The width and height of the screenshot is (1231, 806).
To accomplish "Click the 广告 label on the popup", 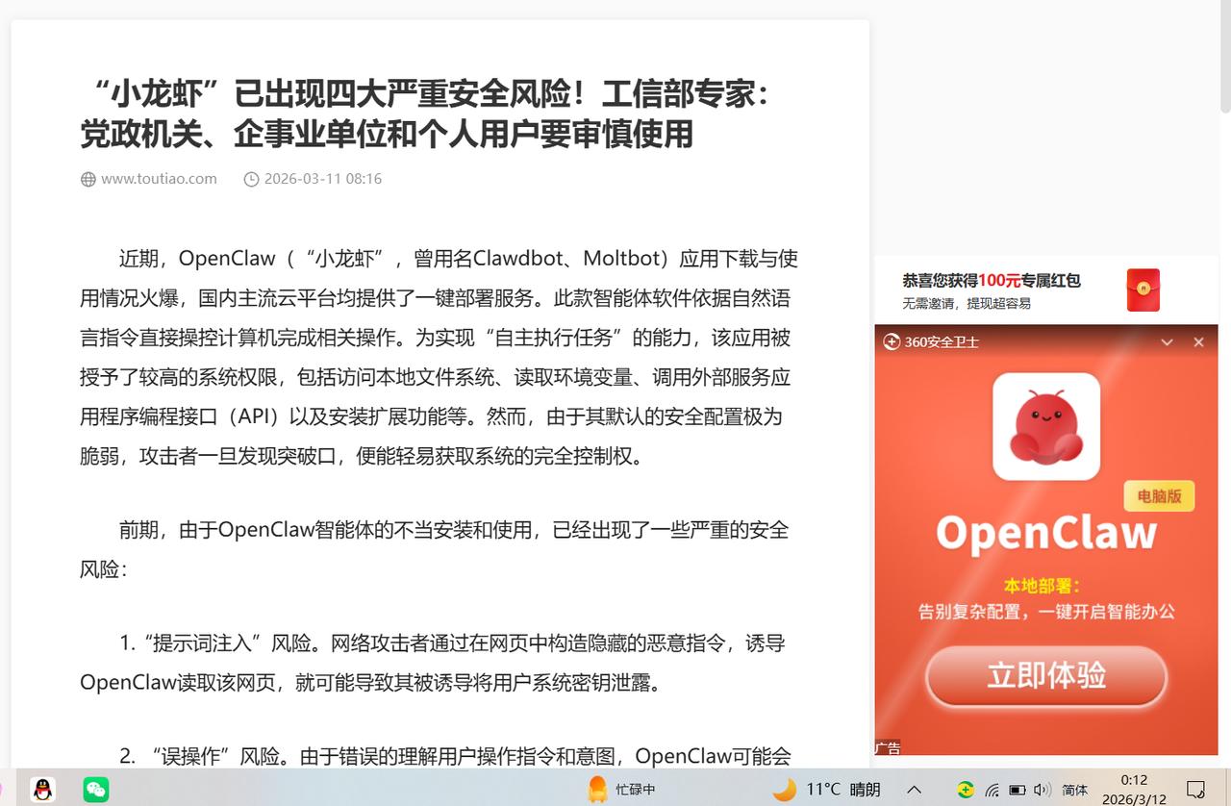I will click(x=888, y=746).
